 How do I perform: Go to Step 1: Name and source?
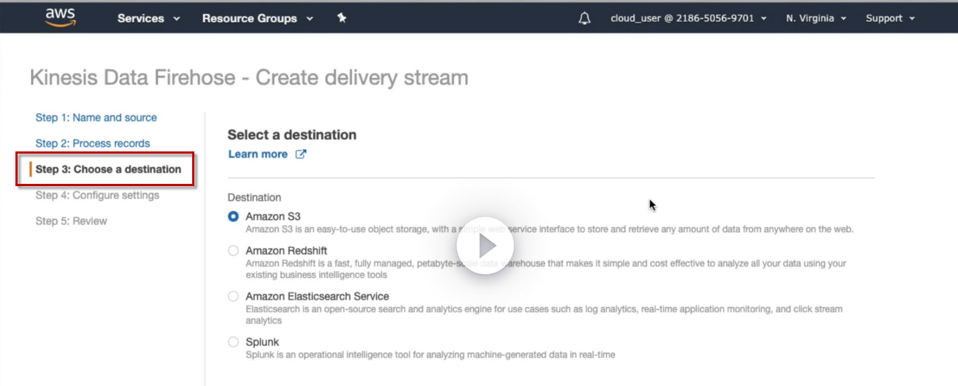(x=96, y=117)
